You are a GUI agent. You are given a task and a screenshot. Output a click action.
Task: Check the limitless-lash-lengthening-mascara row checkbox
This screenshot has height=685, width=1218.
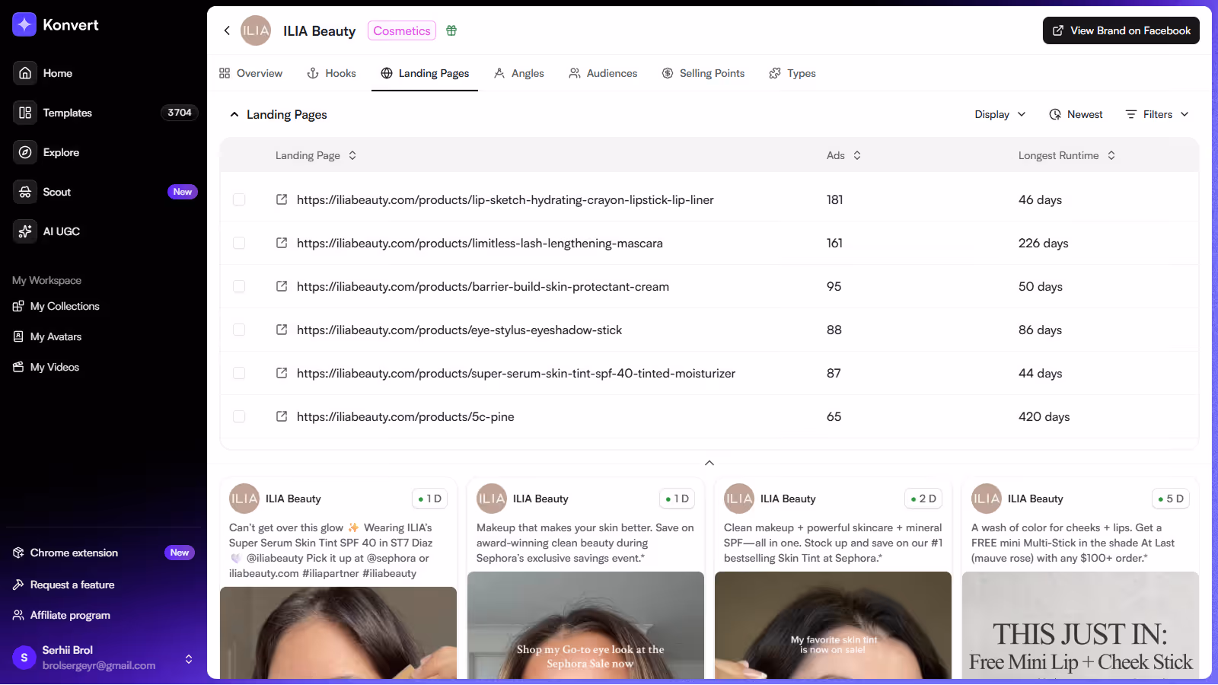click(239, 243)
